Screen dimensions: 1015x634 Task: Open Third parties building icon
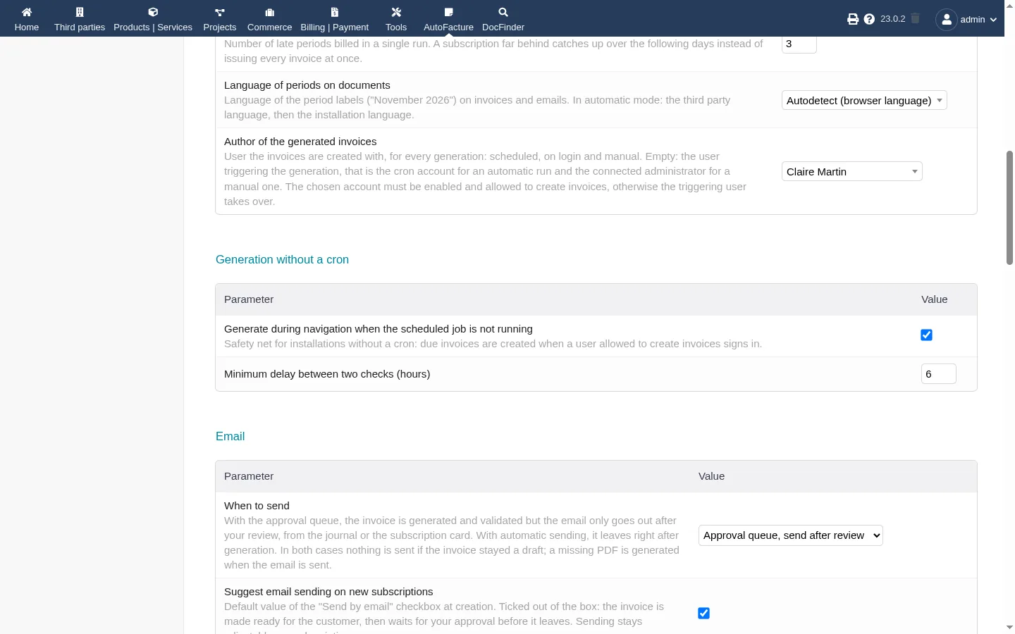80,12
